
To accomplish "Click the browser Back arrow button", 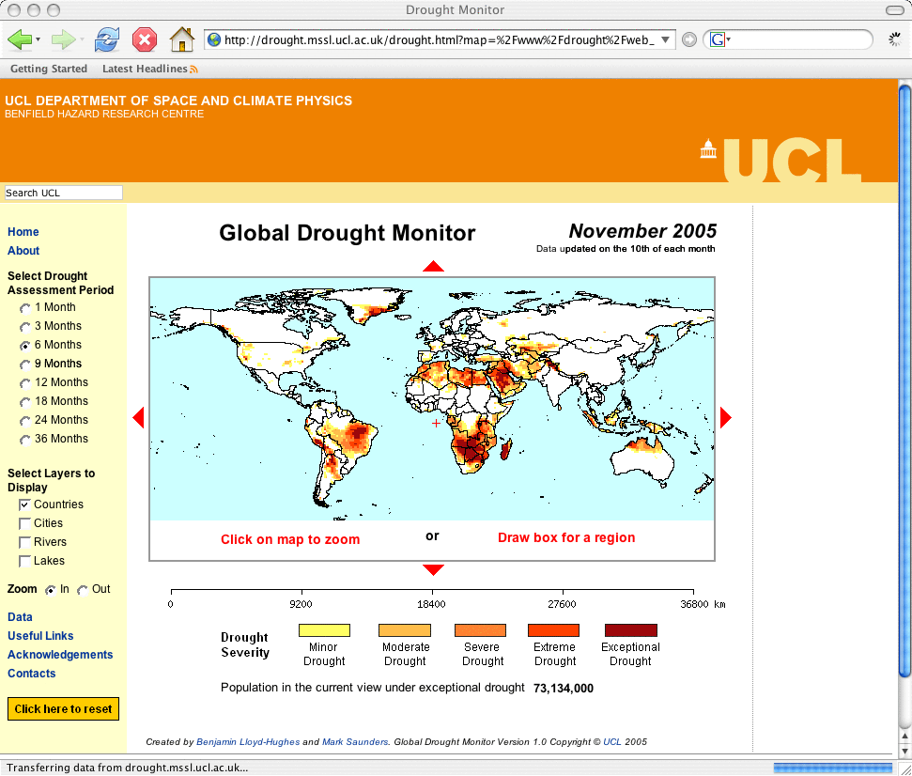I will (19, 39).
